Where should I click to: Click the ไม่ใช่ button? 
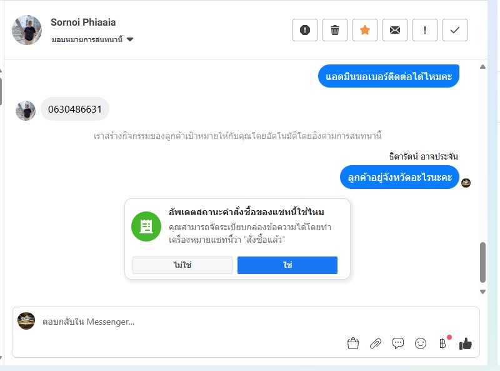(x=182, y=265)
